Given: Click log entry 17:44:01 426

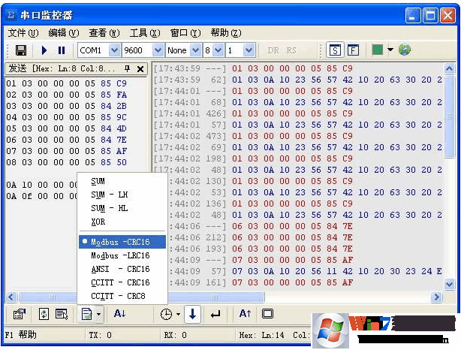Looking at the screenshot, I should coord(253,113).
